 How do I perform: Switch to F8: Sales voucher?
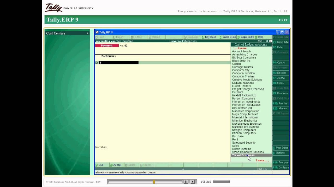tap(281, 83)
